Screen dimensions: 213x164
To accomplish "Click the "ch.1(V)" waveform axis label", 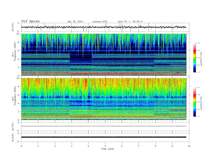I will point(13,27).
